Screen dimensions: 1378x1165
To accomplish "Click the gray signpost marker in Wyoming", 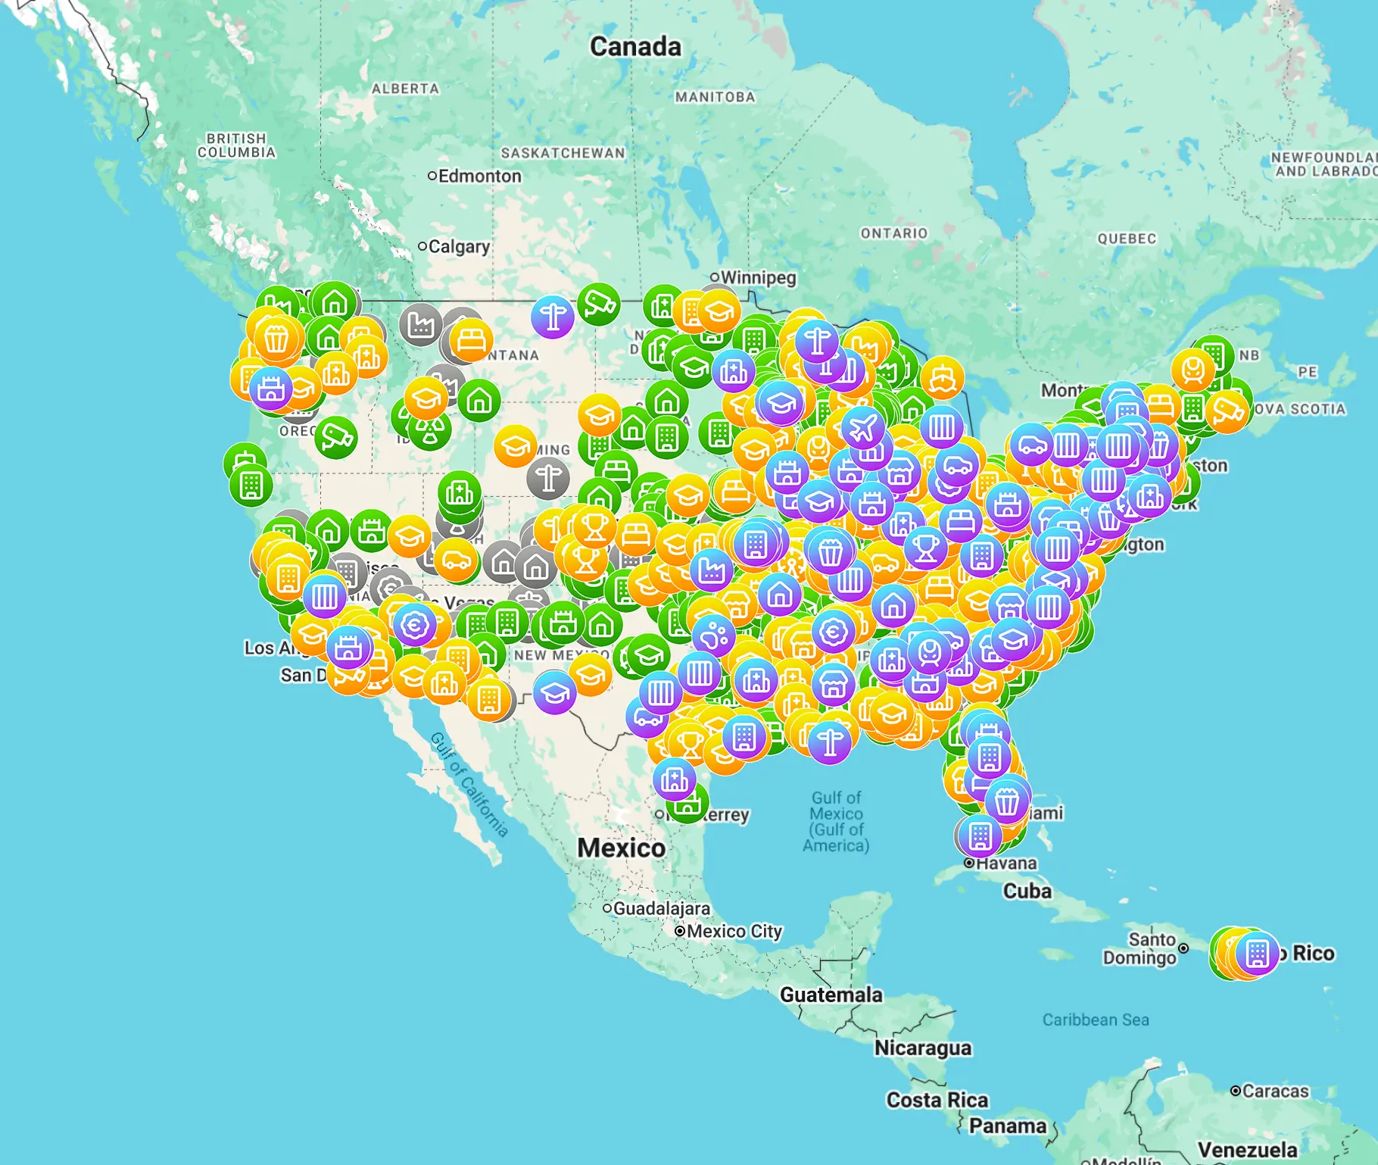I will tap(548, 477).
